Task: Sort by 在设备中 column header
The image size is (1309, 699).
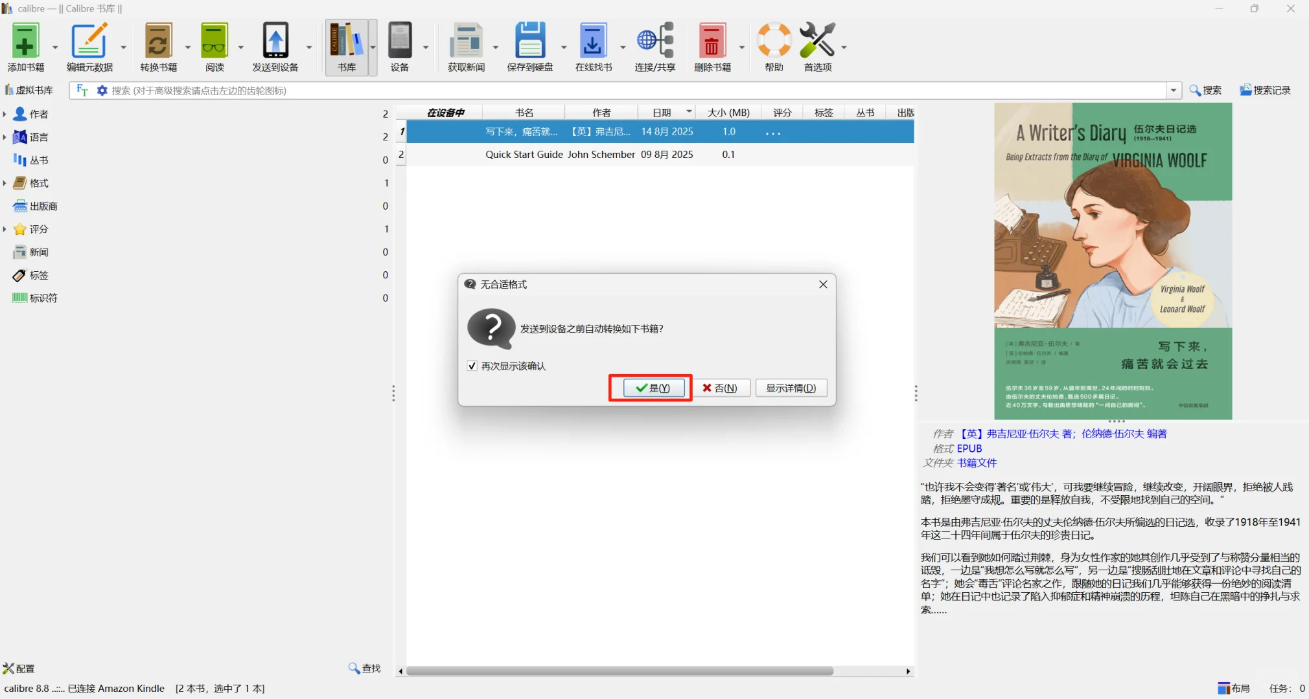Action: (445, 113)
